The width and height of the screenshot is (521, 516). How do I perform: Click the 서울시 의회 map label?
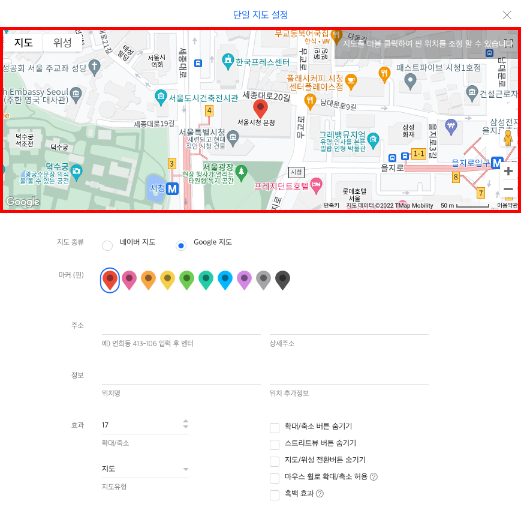coord(156,61)
